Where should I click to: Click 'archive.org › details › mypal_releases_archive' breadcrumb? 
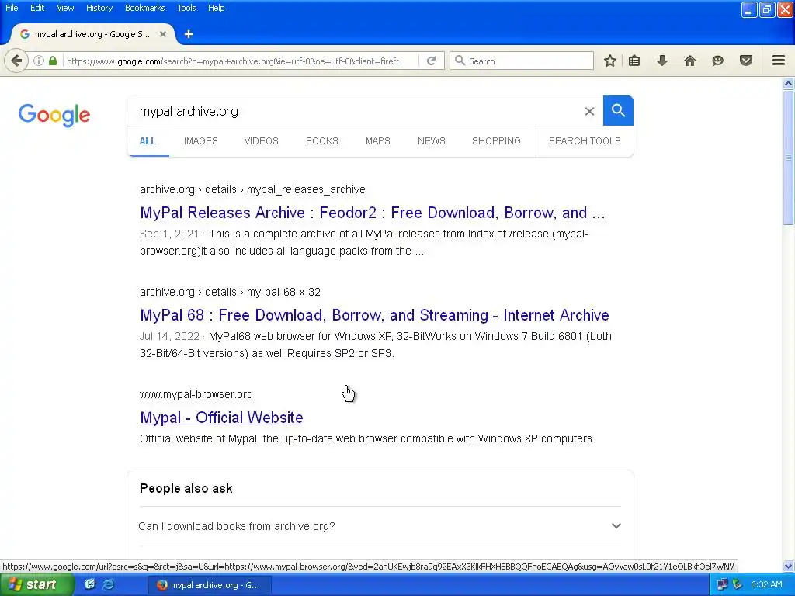tap(252, 189)
